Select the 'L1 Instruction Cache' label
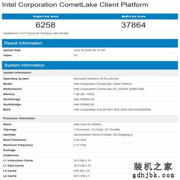180x180 pixels. pos(18,161)
